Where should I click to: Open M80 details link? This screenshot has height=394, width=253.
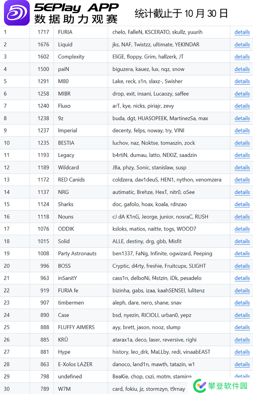point(242,81)
